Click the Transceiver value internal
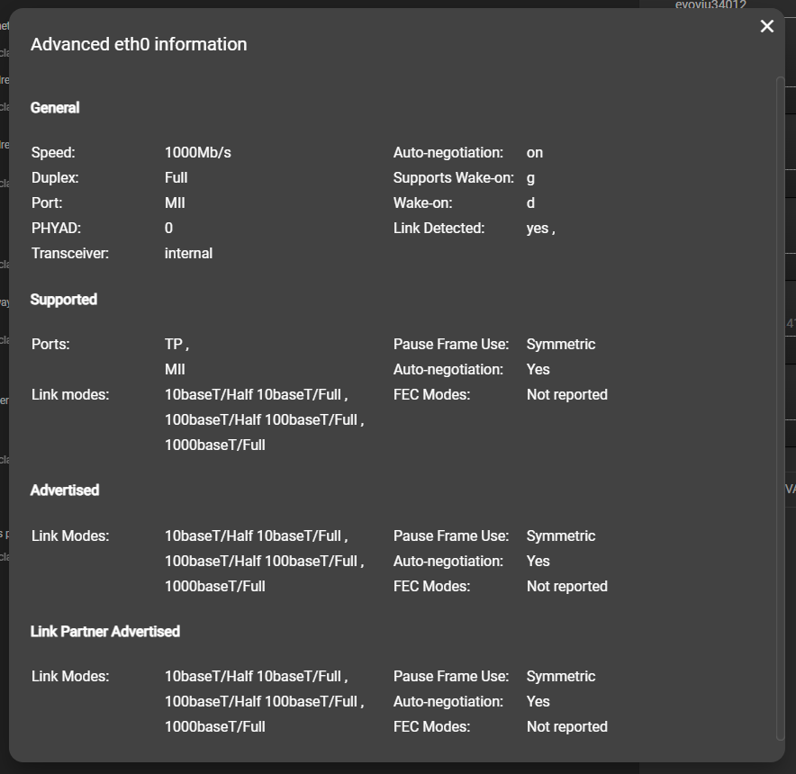This screenshot has height=774, width=796. click(188, 253)
